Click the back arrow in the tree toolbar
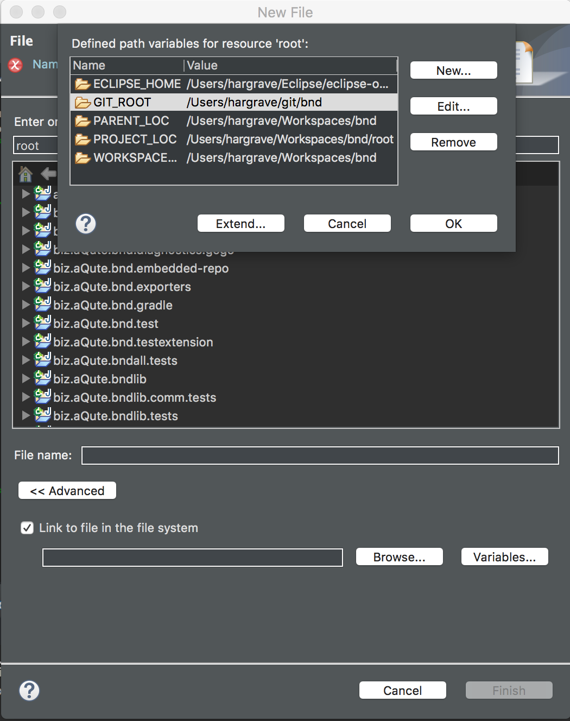Screen dimensions: 570x721 click(x=48, y=174)
